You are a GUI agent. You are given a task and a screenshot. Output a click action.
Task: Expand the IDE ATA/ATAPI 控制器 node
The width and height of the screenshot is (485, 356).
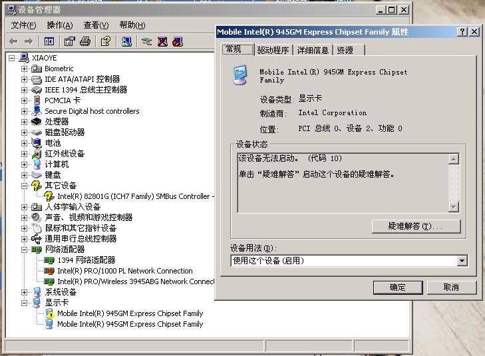pyautogui.click(x=24, y=79)
